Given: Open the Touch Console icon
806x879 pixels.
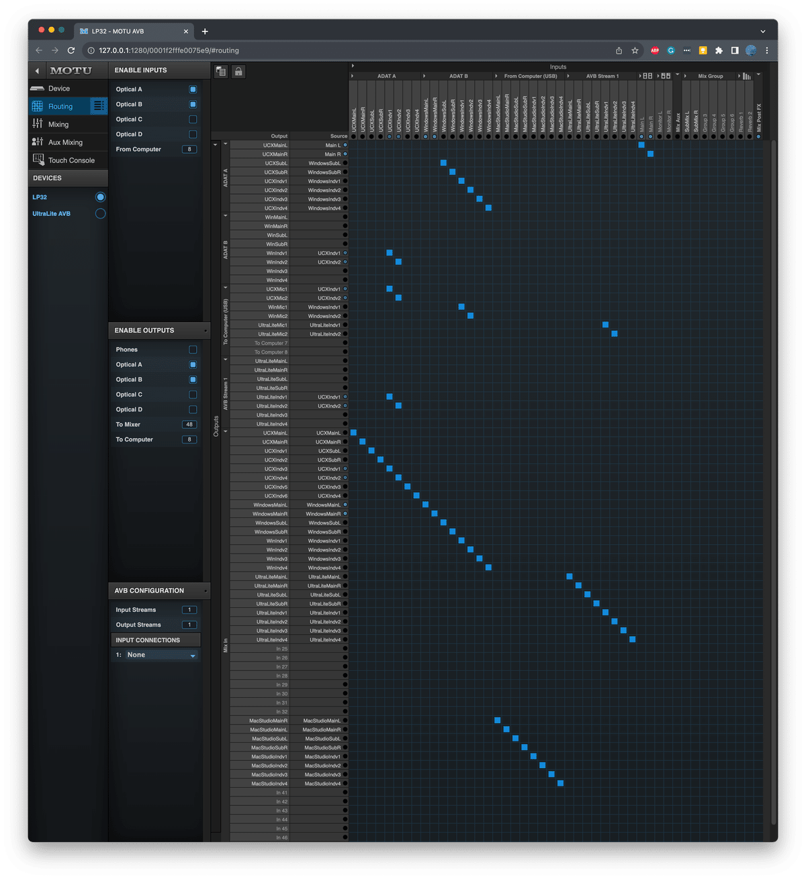Looking at the screenshot, I should [x=38, y=160].
